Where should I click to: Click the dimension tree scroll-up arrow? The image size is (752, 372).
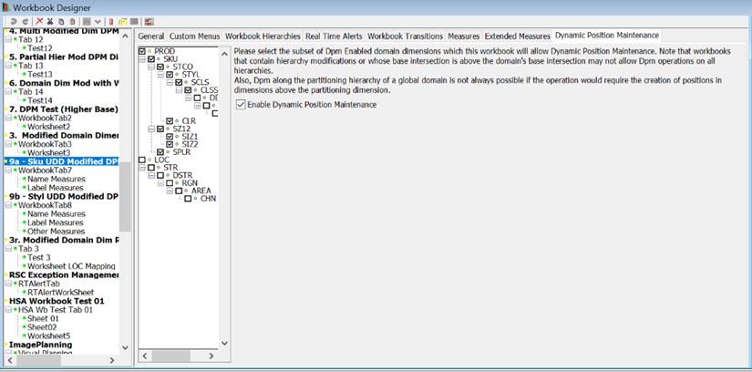[224, 54]
